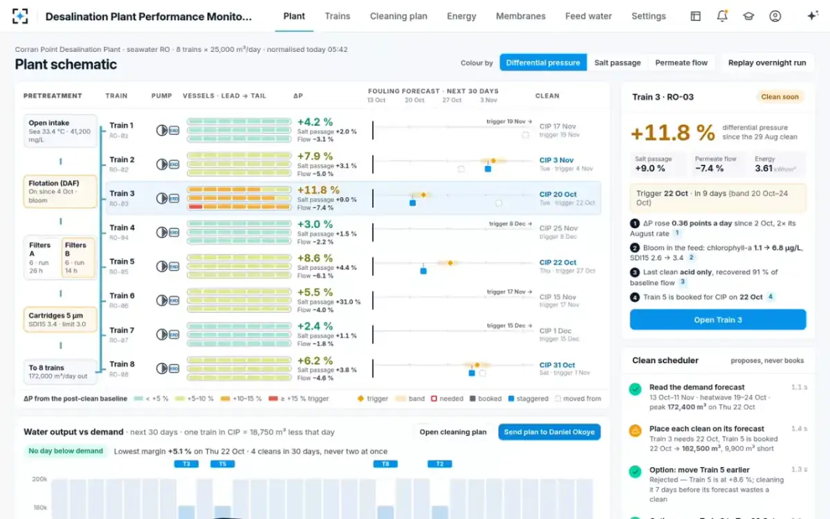
Task: Select the Filters B block
Action: [x=79, y=257]
